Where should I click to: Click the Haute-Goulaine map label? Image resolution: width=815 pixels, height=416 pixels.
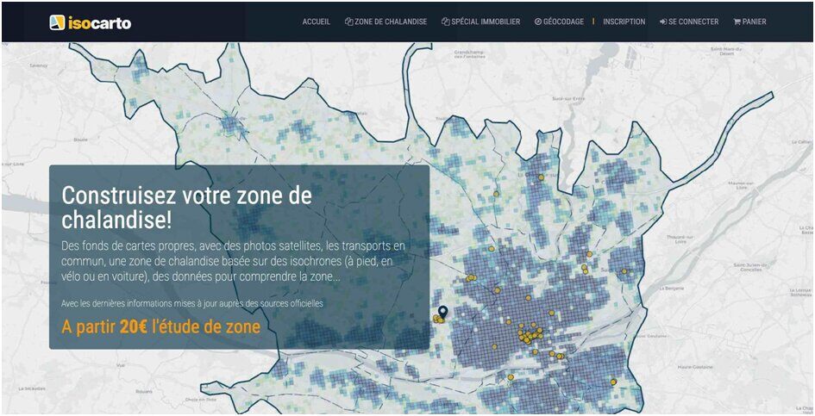[x=696, y=366]
